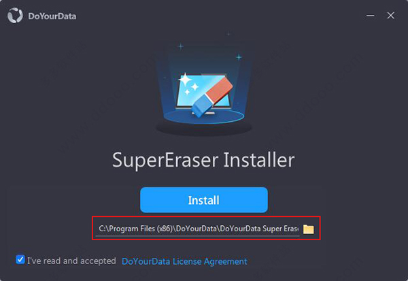Screen dimensions: 408x281
Task: Uncheck the license acceptance checkbox
Action: tap(20, 260)
